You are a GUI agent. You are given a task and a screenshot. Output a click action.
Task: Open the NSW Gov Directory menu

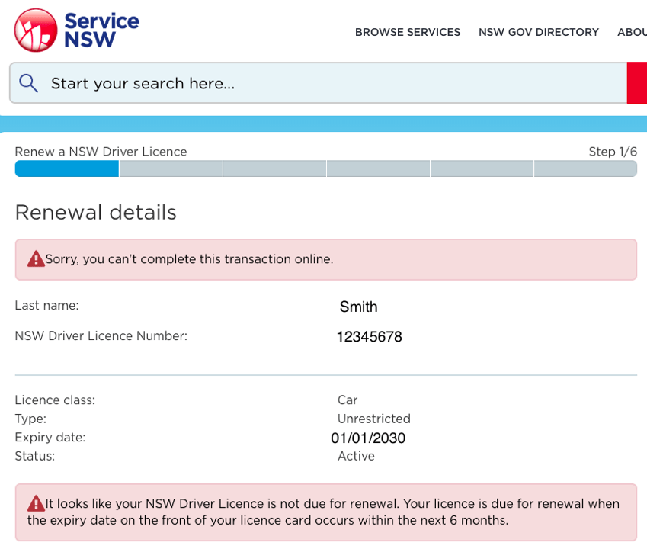[539, 32]
